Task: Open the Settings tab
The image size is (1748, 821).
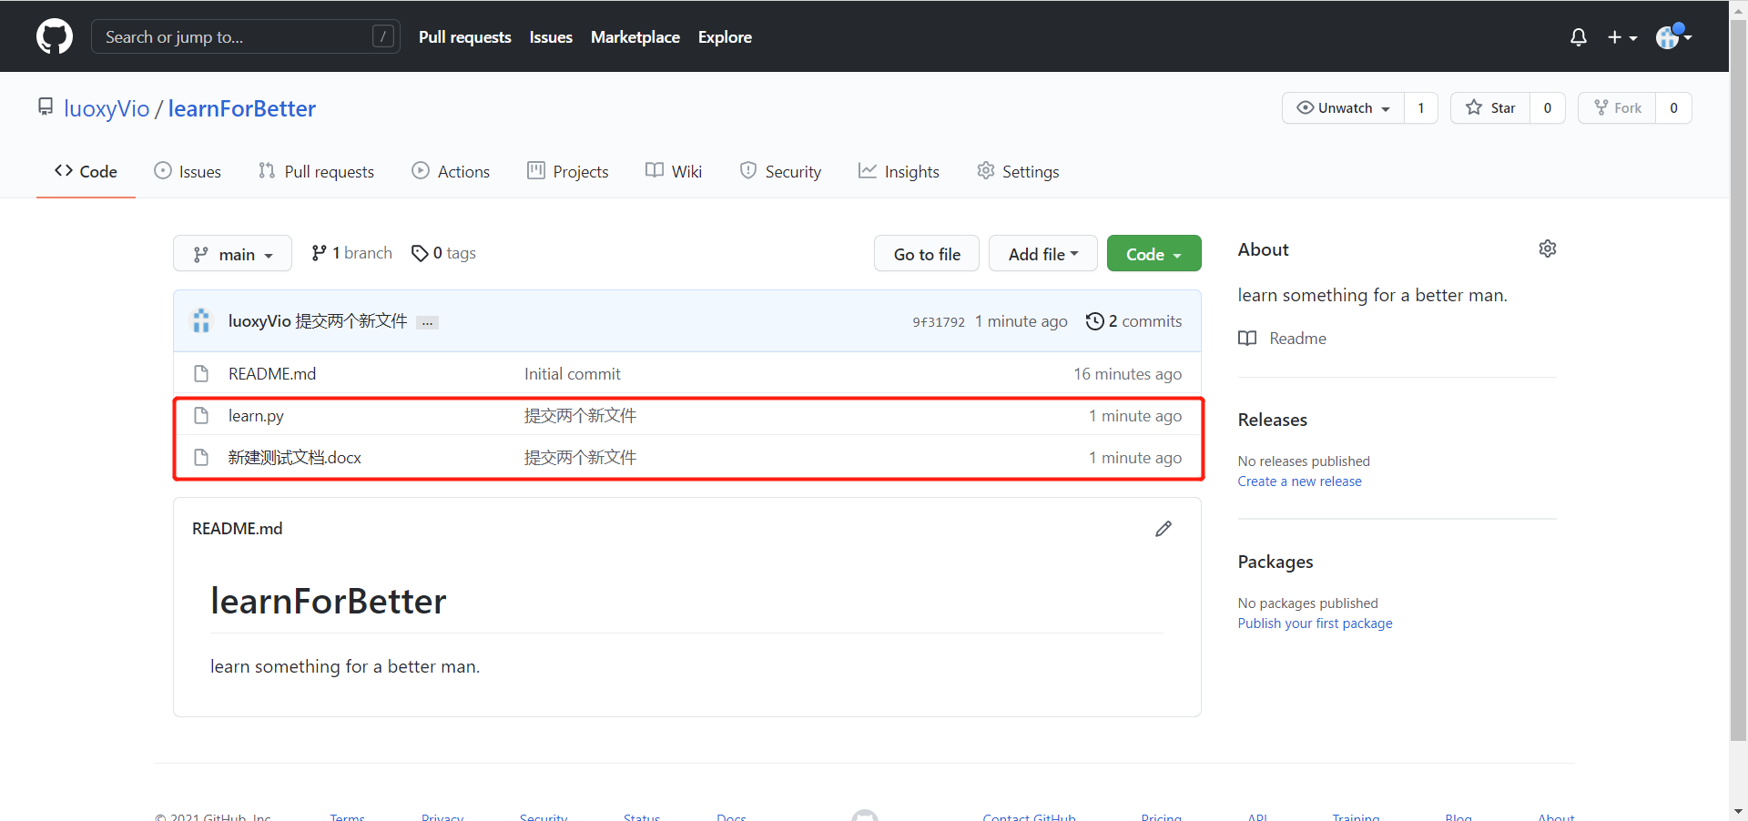Action: [x=1018, y=171]
